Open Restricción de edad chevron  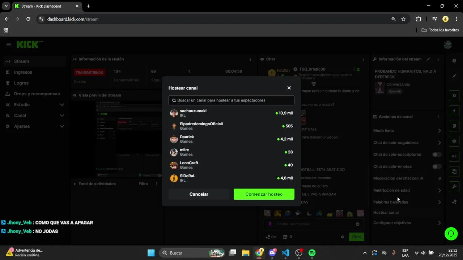[x=439, y=190]
